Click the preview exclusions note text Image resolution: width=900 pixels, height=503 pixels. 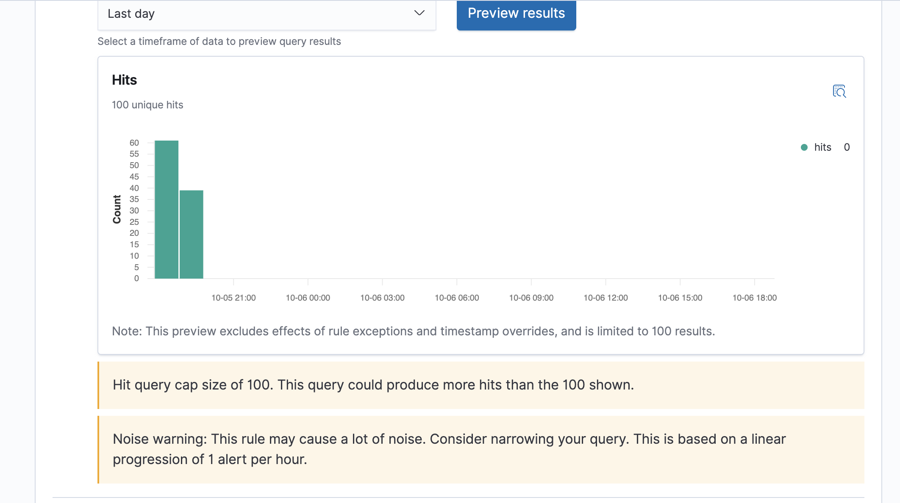point(413,331)
